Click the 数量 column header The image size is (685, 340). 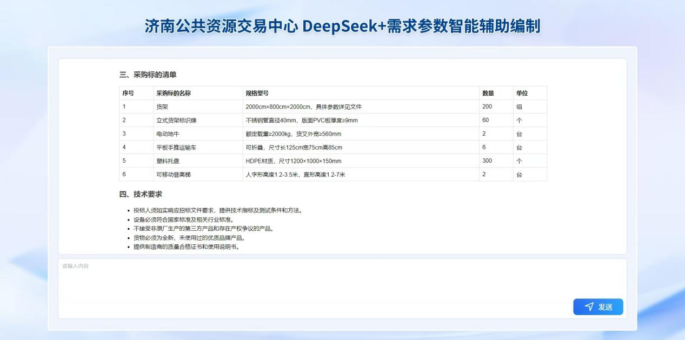coord(488,93)
